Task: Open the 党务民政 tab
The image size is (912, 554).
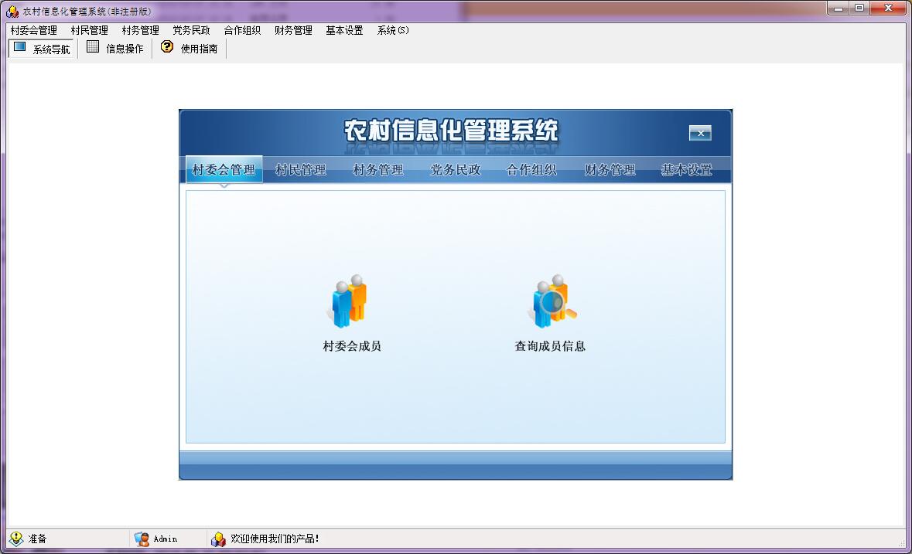Action: click(456, 169)
